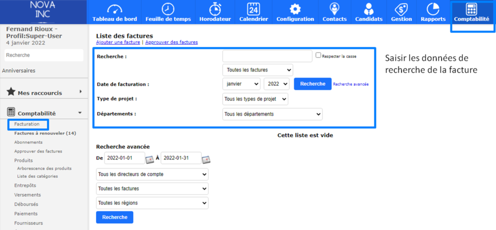This screenshot has width=496, height=230.
Task: Select Arborescence des produits
Action: (x=44, y=169)
